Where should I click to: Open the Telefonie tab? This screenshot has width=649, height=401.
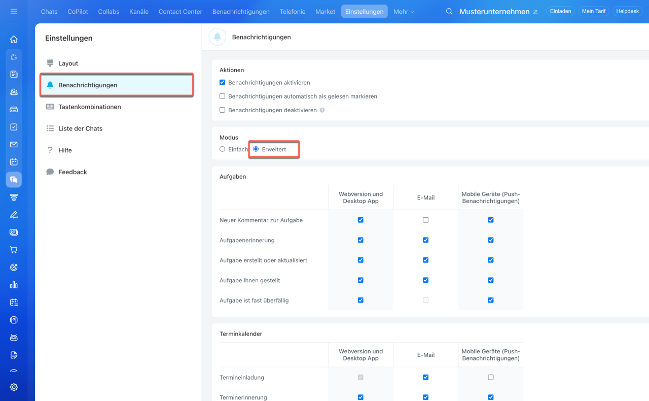click(x=293, y=11)
